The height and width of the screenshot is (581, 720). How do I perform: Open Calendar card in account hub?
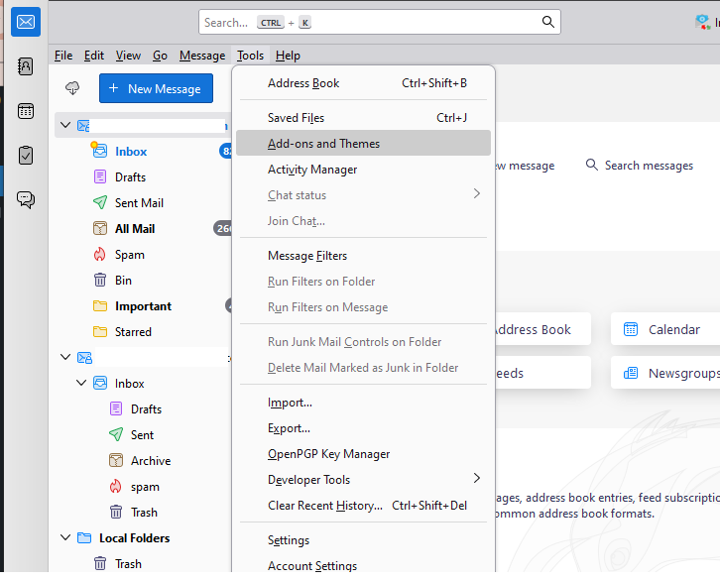[x=665, y=329]
